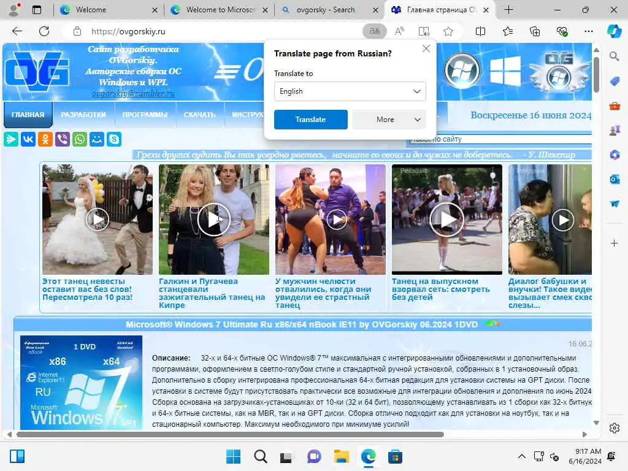This screenshot has width=628, height=471.
Task: Expand the More options dropdown
Action: 388,120
